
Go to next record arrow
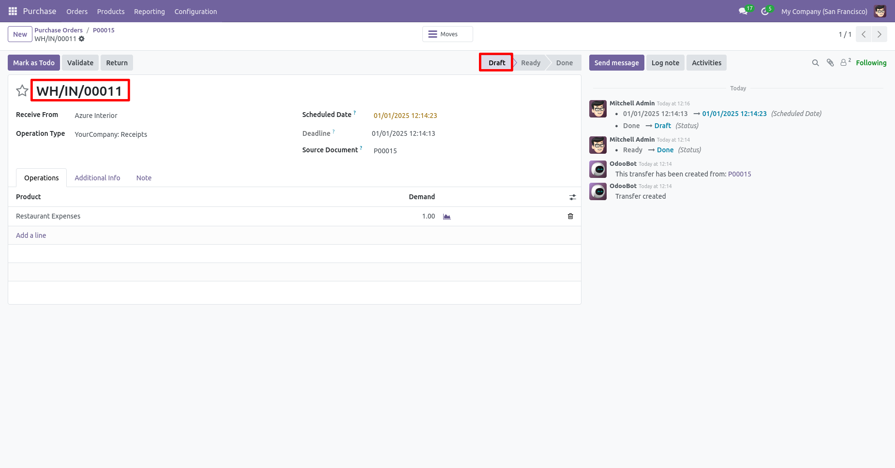(x=879, y=34)
